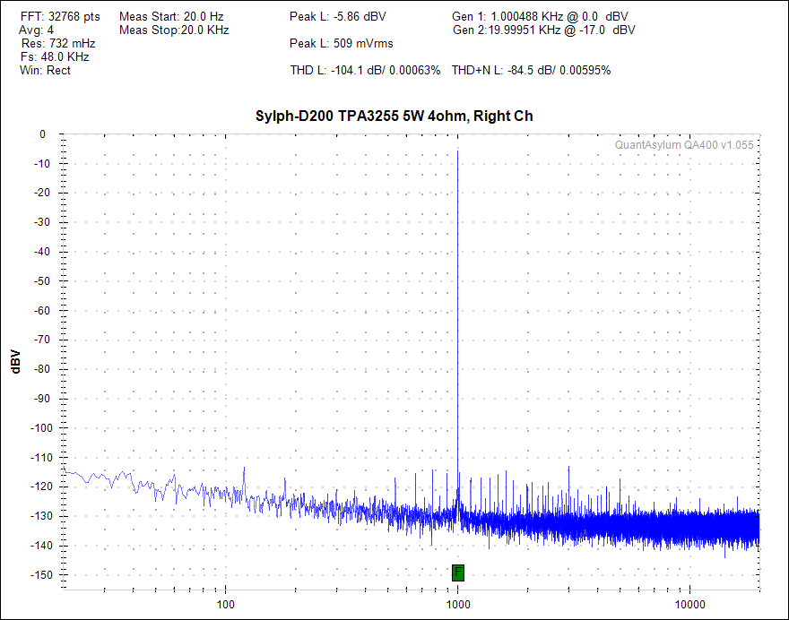This screenshot has width=789, height=620.
Task: Select 'Peak L: 509 mVrms' readout
Action: pyautogui.click(x=342, y=44)
